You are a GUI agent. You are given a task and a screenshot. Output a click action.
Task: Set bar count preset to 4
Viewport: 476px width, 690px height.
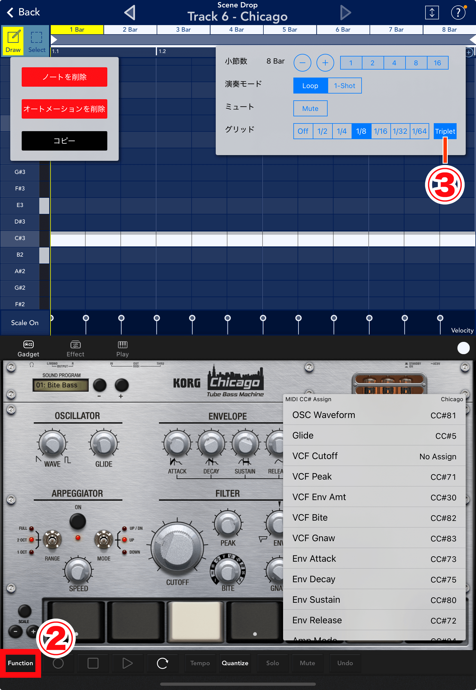click(394, 63)
